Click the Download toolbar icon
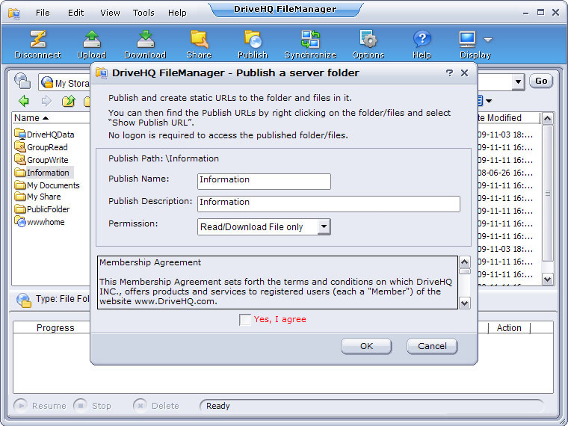 tap(145, 44)
